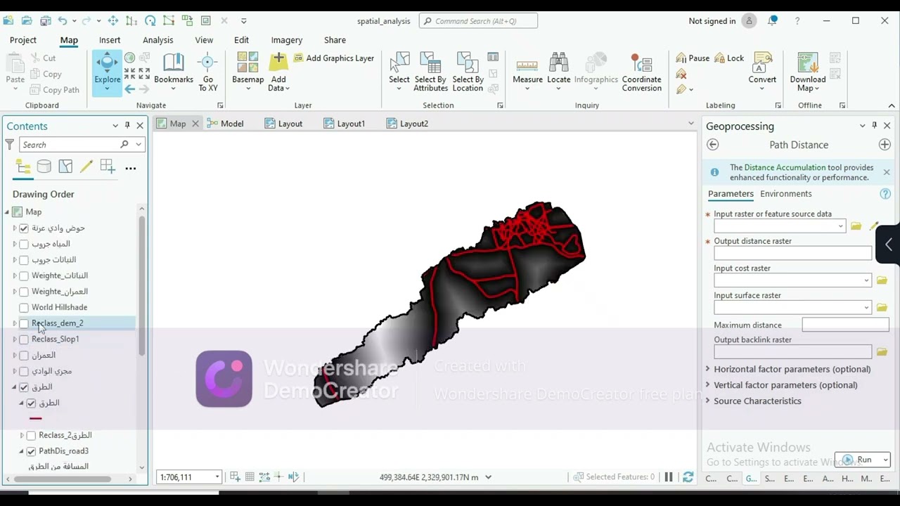
Task: Open the Bookmarks gallery
Action: (174, 70)
